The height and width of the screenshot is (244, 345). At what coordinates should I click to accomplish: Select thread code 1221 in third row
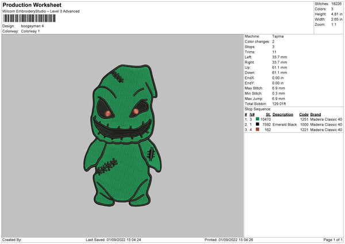[x=304, y=130]
